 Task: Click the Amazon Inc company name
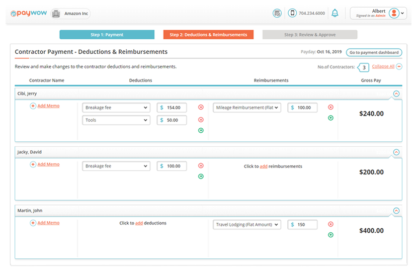[76, 14]
